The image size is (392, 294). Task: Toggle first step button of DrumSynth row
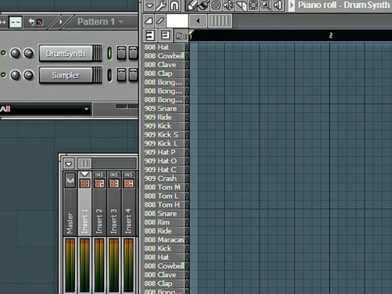point(121,53)
